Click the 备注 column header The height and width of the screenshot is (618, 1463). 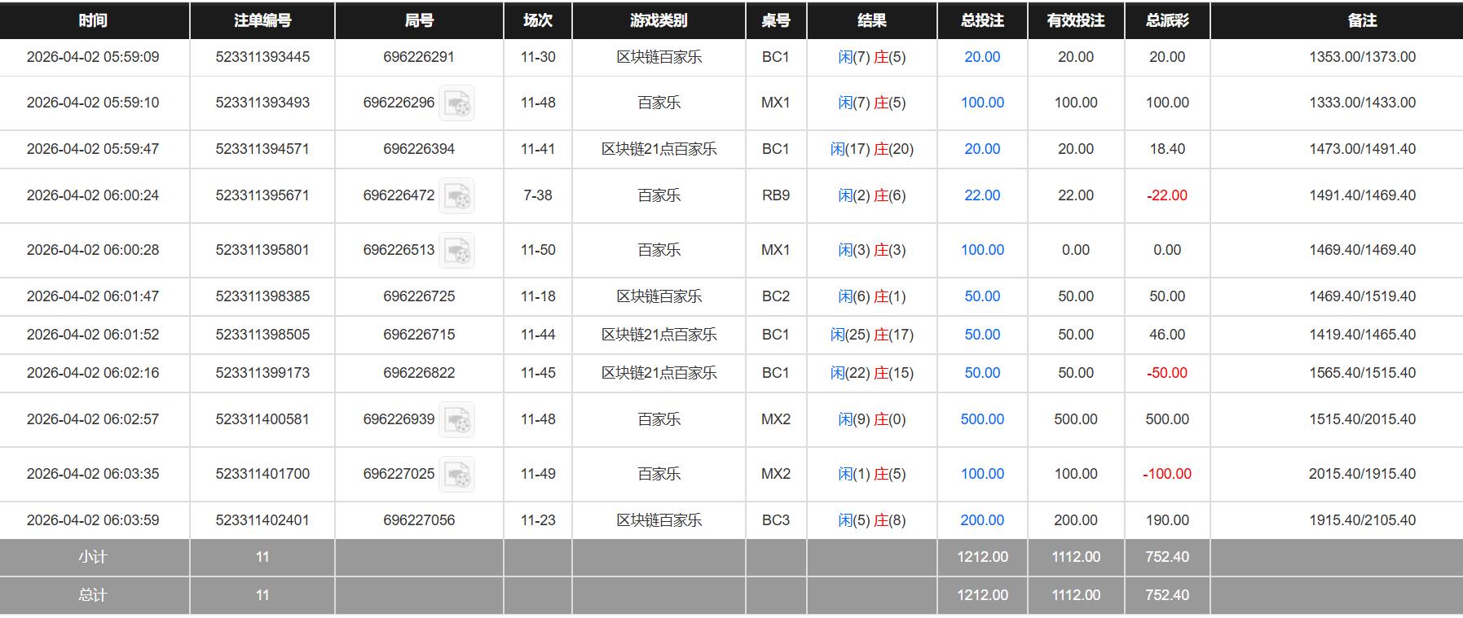pos(1362,20)
